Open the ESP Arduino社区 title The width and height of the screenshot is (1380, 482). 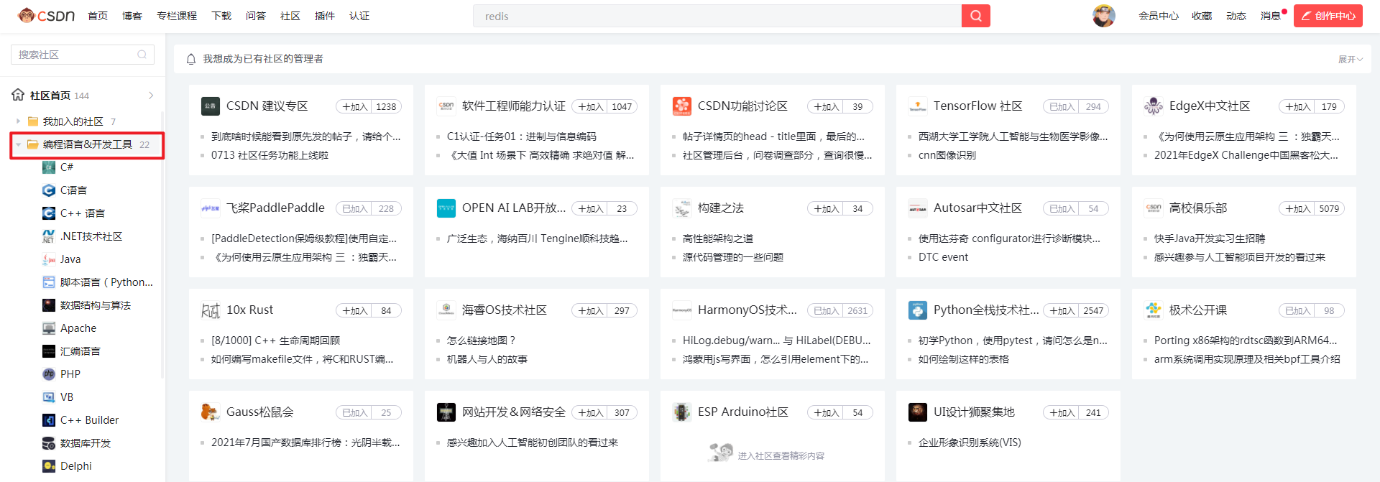click(743, 412)
